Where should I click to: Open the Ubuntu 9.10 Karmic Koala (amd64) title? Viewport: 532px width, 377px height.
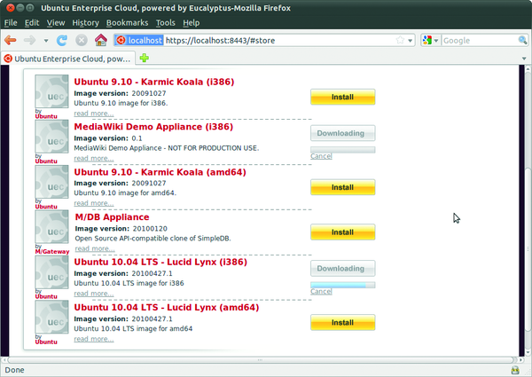[x=160, y=172]
